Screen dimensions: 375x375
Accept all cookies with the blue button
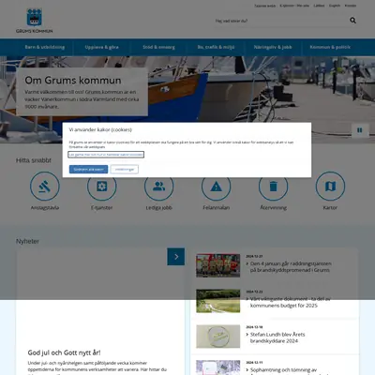(x=88, y=170)
